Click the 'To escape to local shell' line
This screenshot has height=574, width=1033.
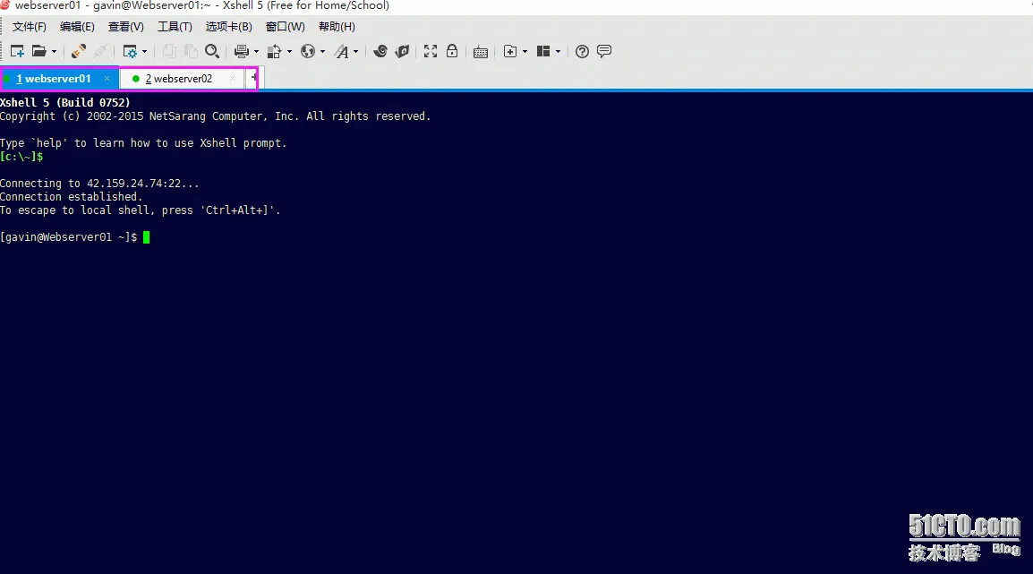pyautogui.click(x=141, y=210)
